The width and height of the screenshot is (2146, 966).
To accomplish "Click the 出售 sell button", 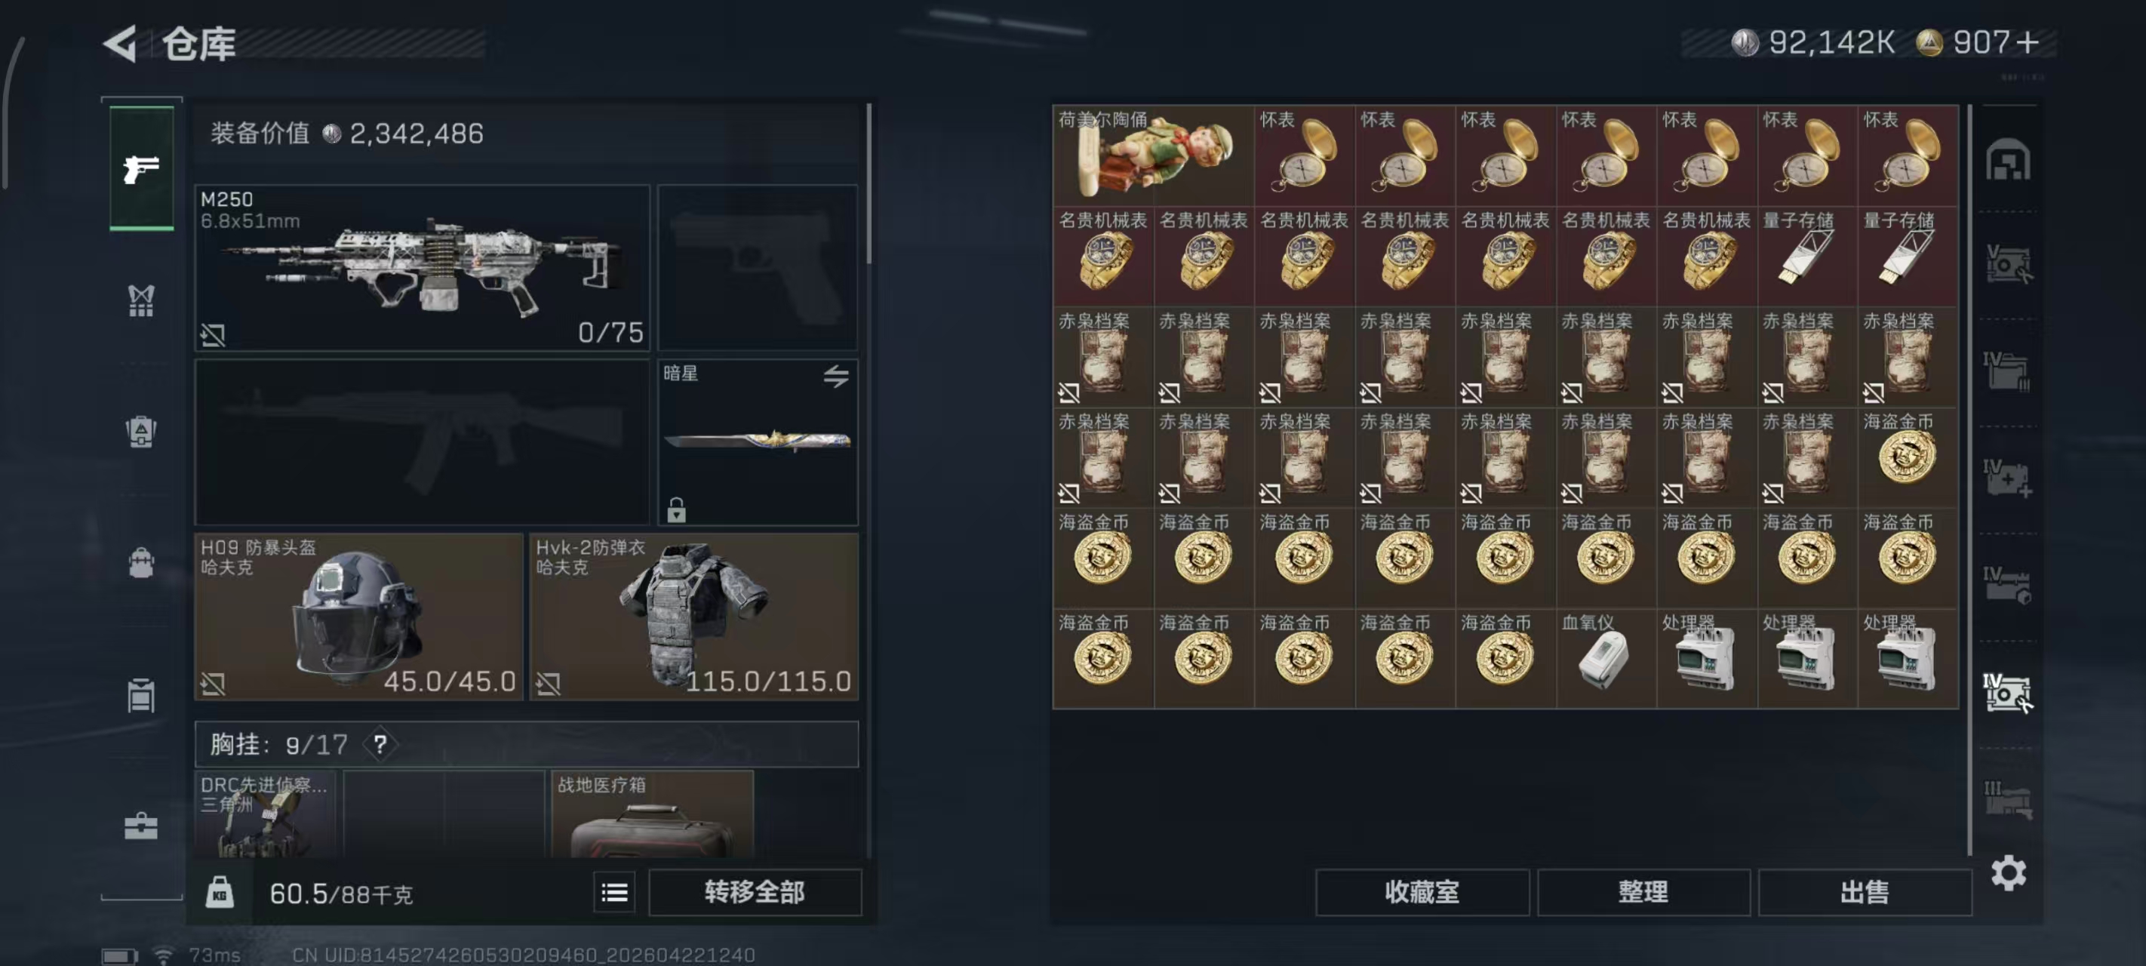I will pos(1865,892).
